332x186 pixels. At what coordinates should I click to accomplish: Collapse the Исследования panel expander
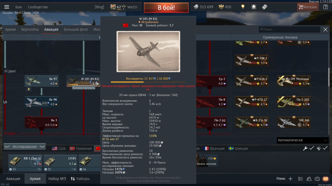(25, 147)
